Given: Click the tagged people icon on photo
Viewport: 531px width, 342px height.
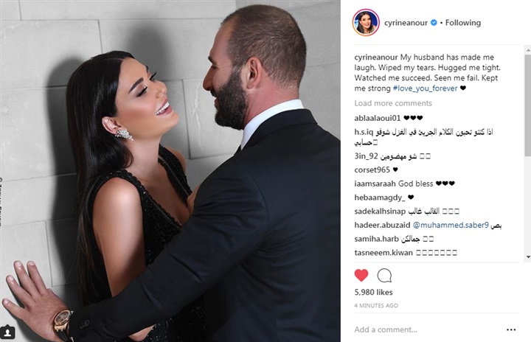Looking at the screenshot, I should [x=7, y=332].
